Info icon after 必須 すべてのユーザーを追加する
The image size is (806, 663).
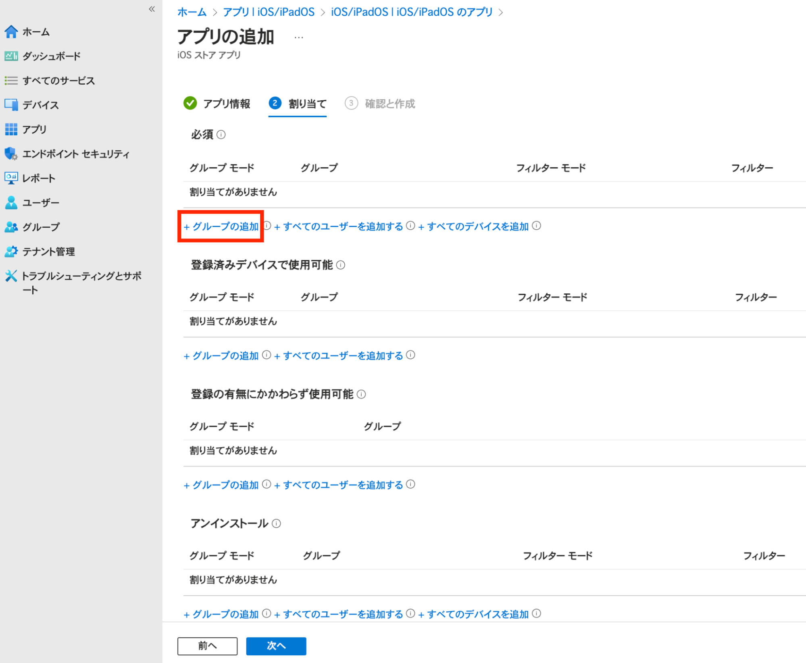coord(410,226)
